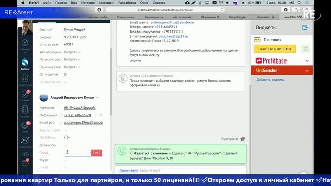This screenshot has width=331, height=186.
Task: Open the Apple menu
Action: pyautogui.click(x=23, y=3)
